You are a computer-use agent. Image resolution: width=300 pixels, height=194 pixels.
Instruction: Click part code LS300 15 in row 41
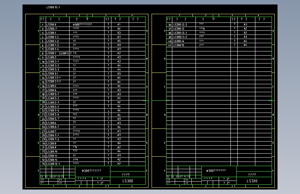coord(179,45)
